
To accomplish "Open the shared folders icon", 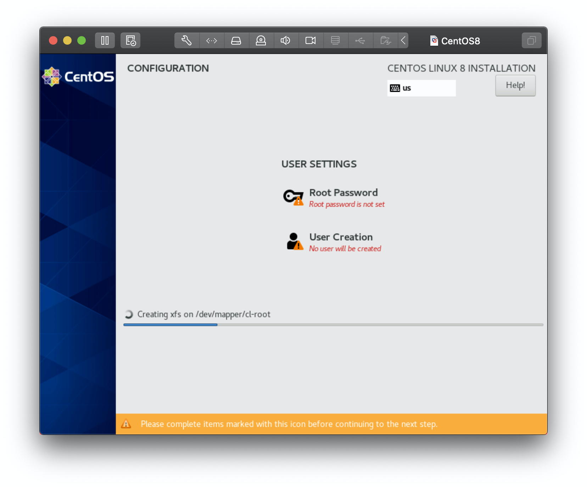I will pyautogui.click(x=385, y=40).
